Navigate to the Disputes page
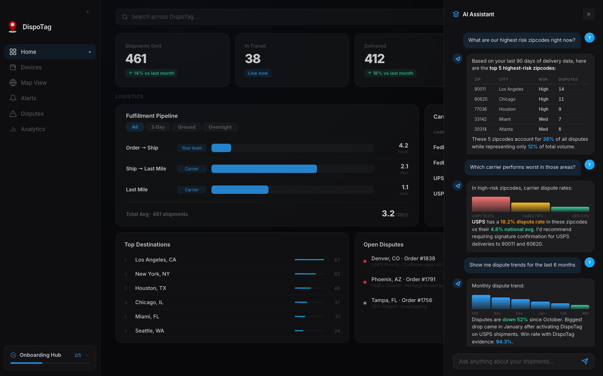Image resolution: width=603 pixels, height=376 pixels. (32, 114)
